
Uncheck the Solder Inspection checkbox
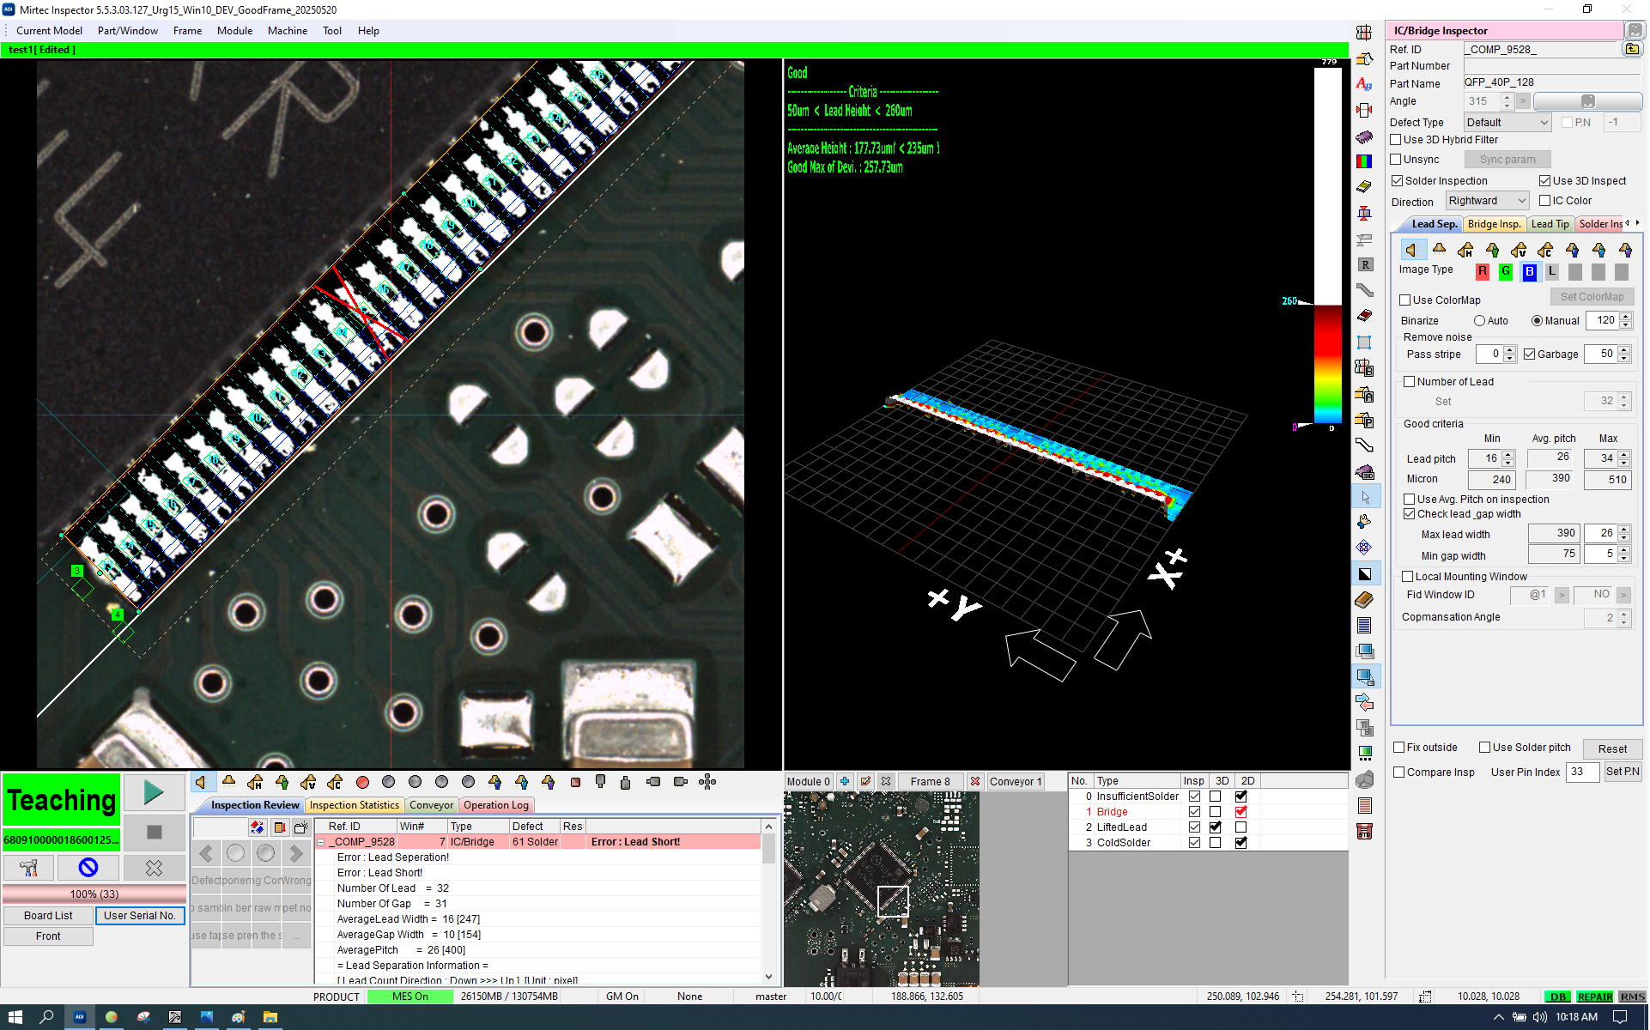pyautogui.click(x=1398, y=181)
